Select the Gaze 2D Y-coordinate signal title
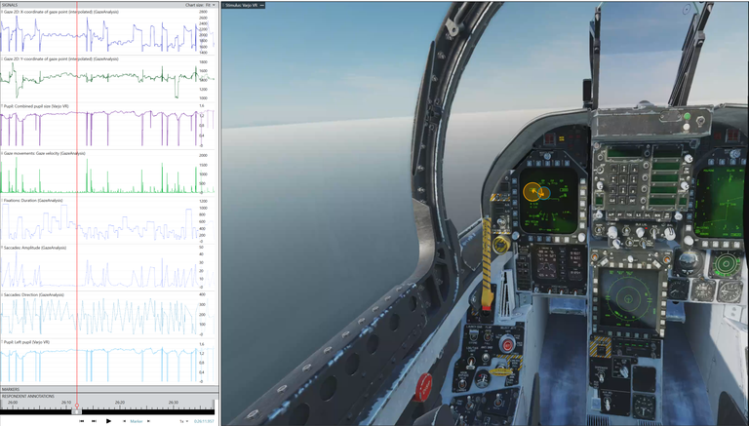Screen dimensions: 749x426 (61, 58)
